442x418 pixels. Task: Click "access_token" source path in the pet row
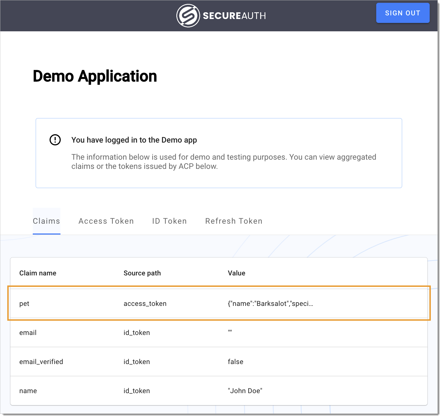(x=145, y=304)
